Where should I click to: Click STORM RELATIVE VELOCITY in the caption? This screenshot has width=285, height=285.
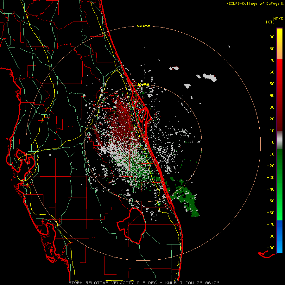coord(101,283)
